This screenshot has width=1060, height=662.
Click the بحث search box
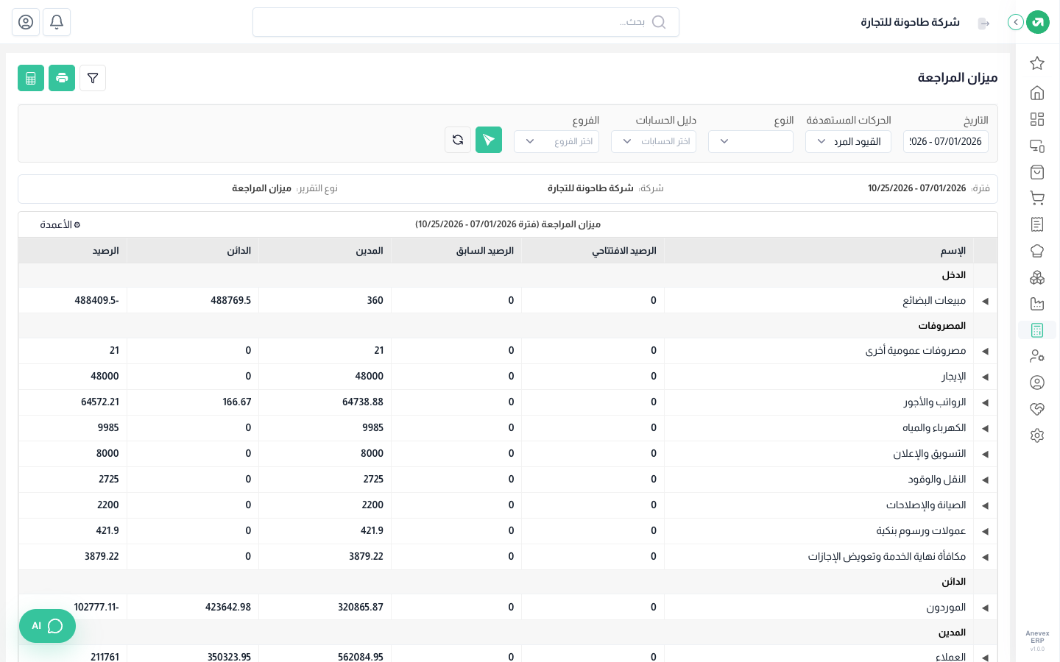click(466, 22)
